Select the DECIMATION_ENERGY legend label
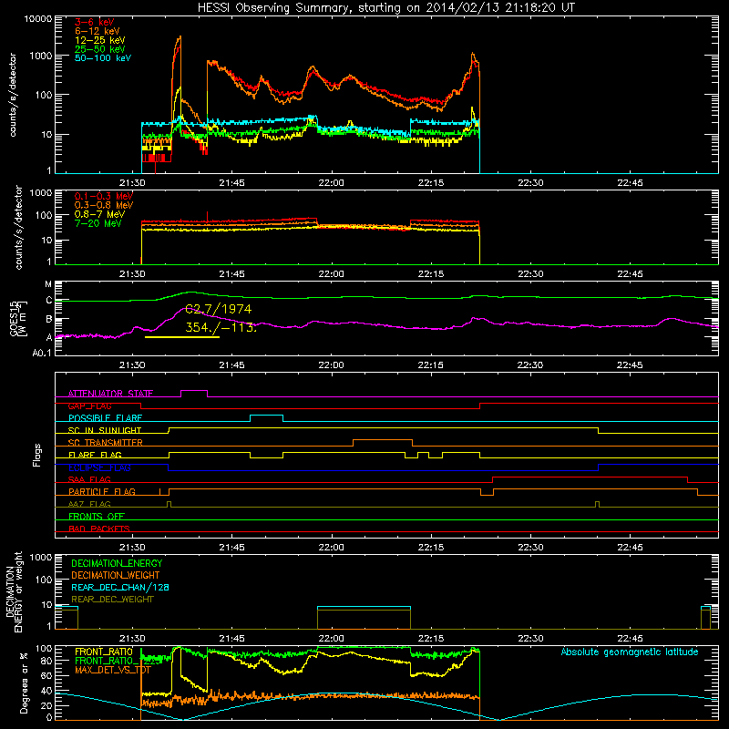Image resolution: width=729 pixels, height=729 pixels. tap(117, 563)
